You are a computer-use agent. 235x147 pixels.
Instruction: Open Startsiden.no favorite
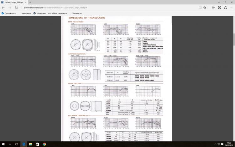click(26, 13)
